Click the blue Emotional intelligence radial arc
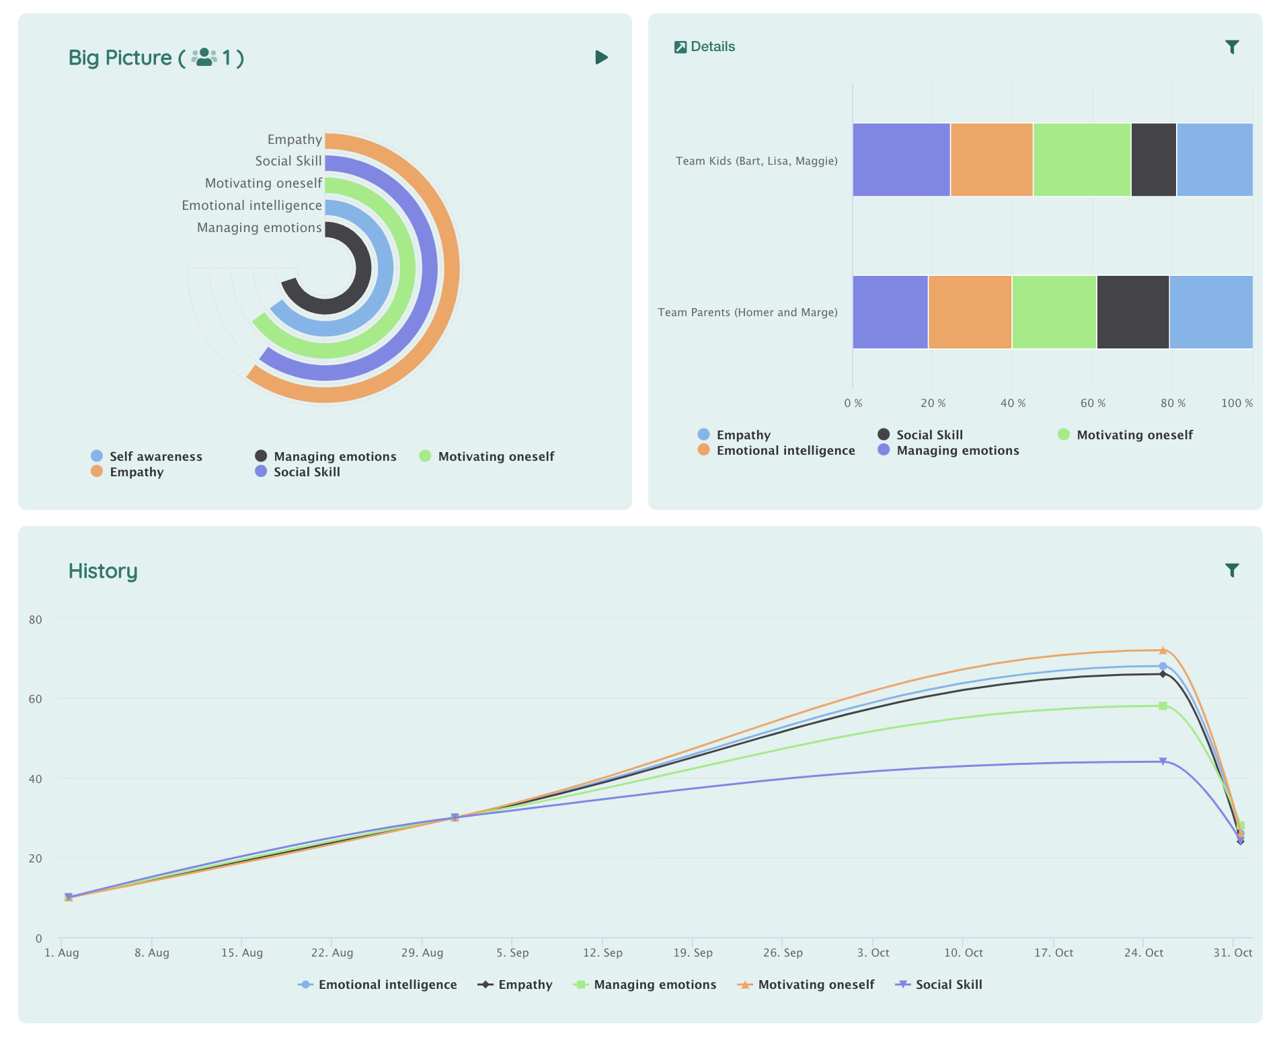This screenshot has height=1040, width=1287. (385, 269)
